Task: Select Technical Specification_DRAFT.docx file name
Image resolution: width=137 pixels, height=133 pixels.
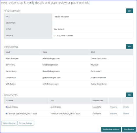Action: pos(22,114)
